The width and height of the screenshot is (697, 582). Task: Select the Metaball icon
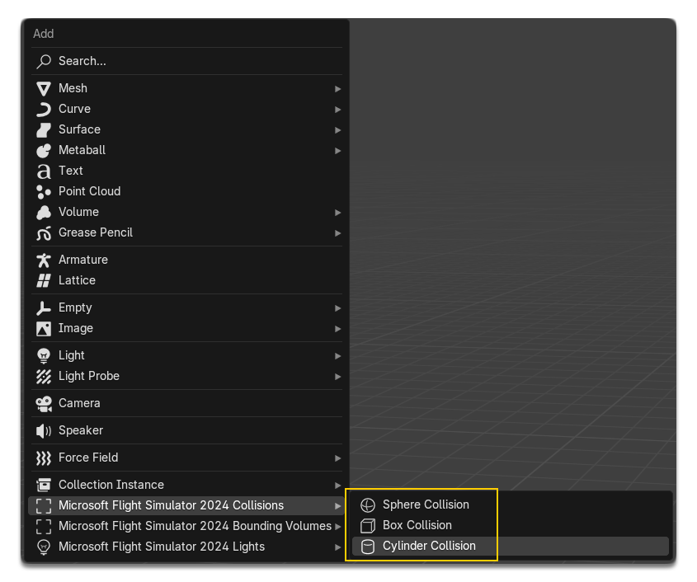43,150
